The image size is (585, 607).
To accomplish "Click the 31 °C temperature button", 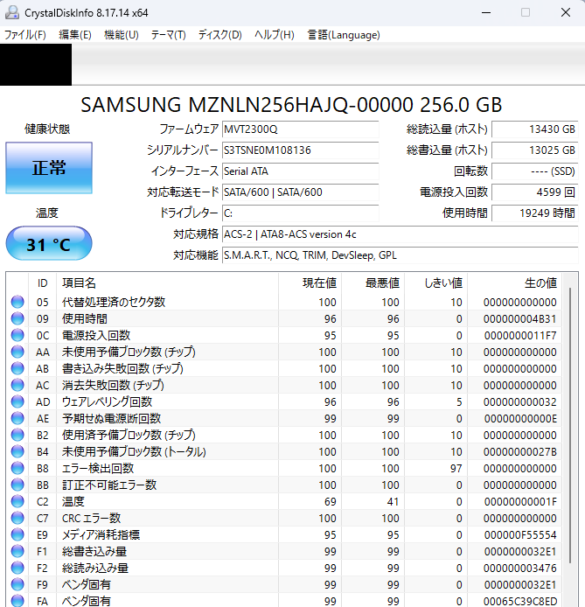I will point(49,243).
